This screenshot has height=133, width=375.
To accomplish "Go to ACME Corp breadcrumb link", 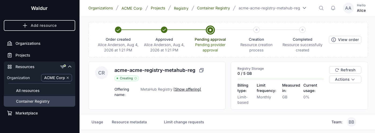I will coord(132,8).
